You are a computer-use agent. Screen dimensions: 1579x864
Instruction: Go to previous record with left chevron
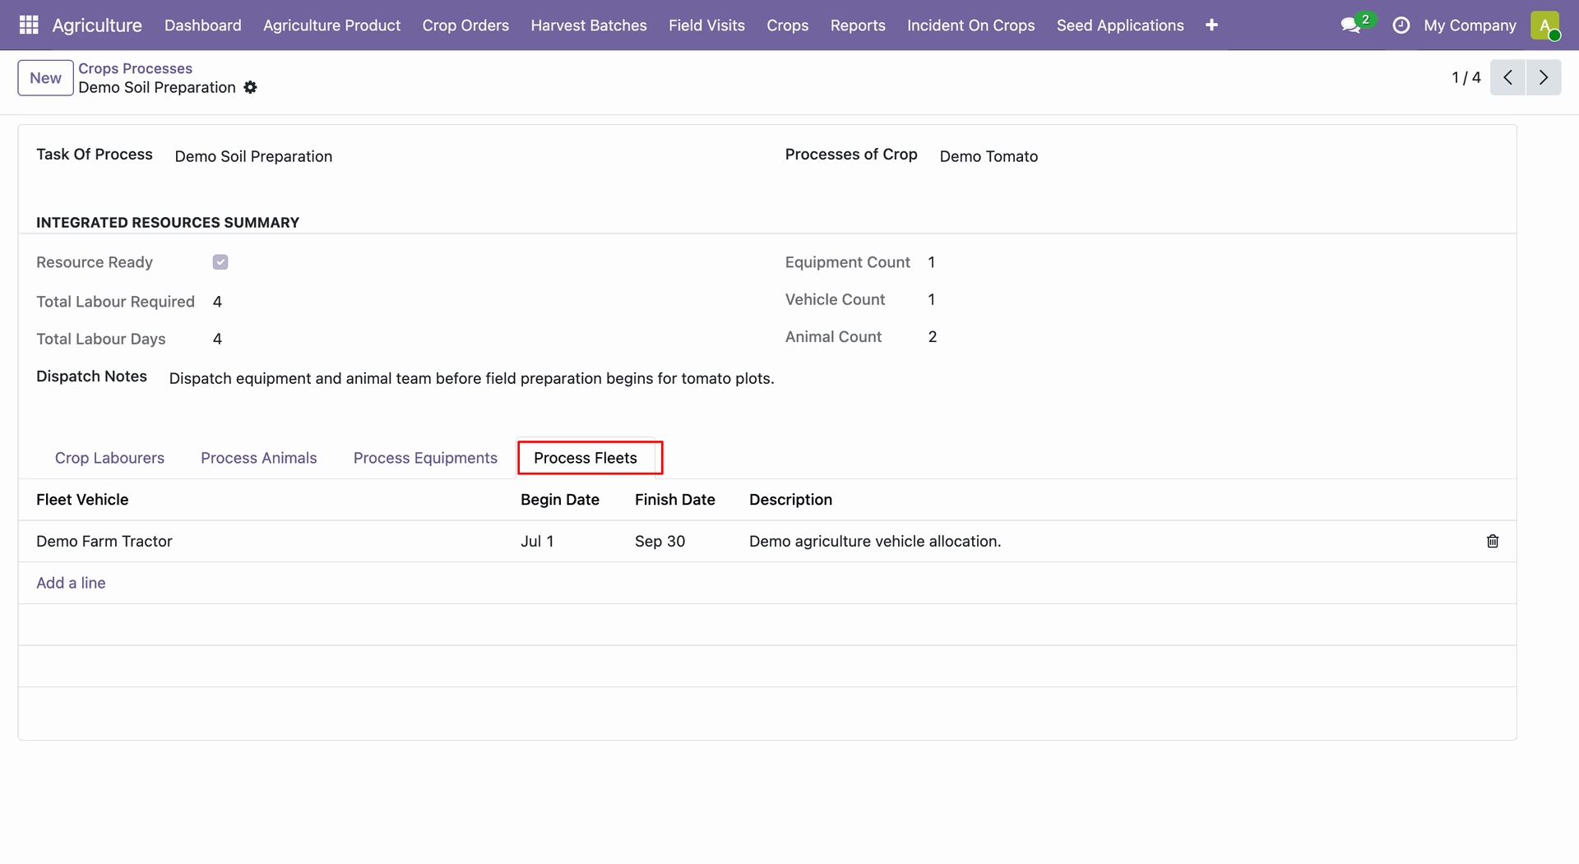point(1507,77)
